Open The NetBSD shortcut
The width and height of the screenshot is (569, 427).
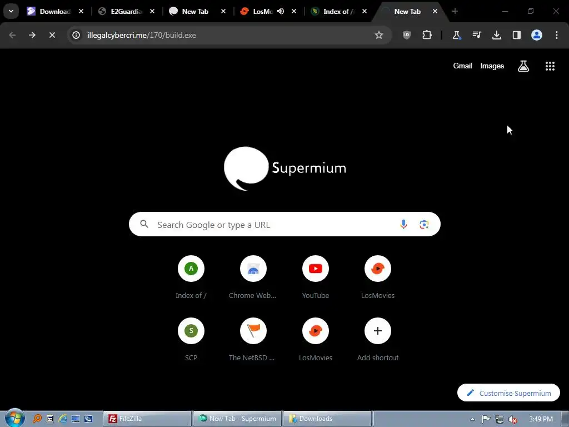click(x=253, y=340)
